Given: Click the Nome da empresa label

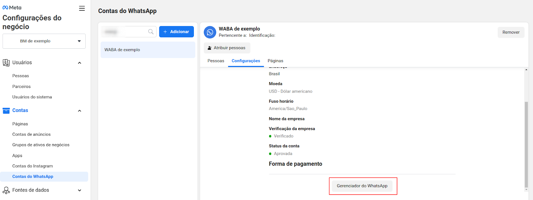Looking at the screenshot, I should pyautogui.click(x=286, y=119).
